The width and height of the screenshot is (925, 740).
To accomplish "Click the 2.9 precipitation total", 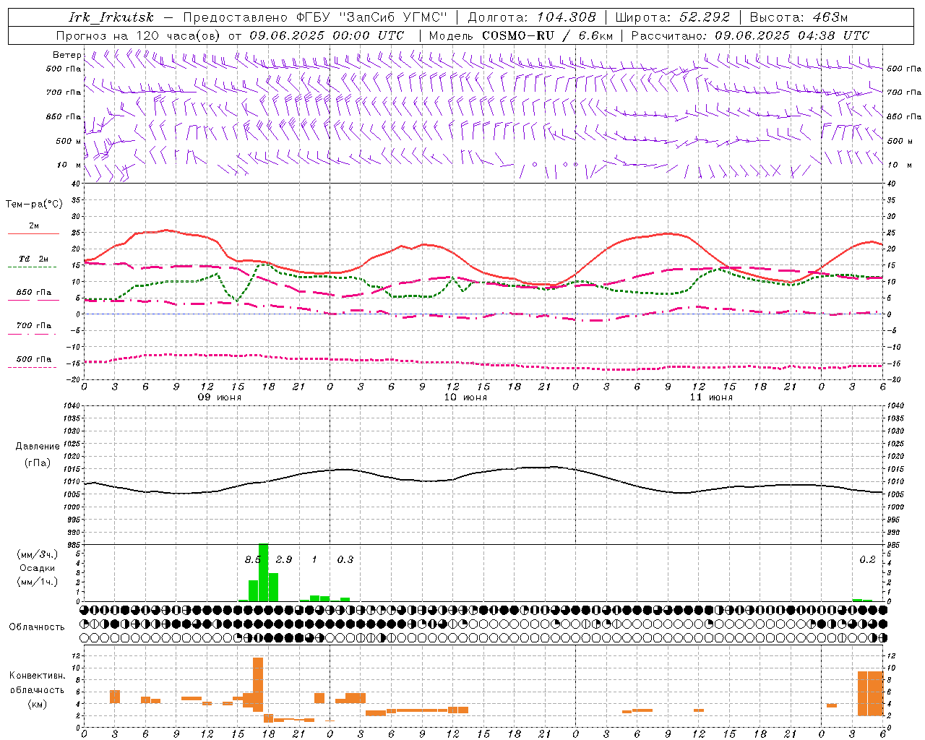I will pos(284,559).
